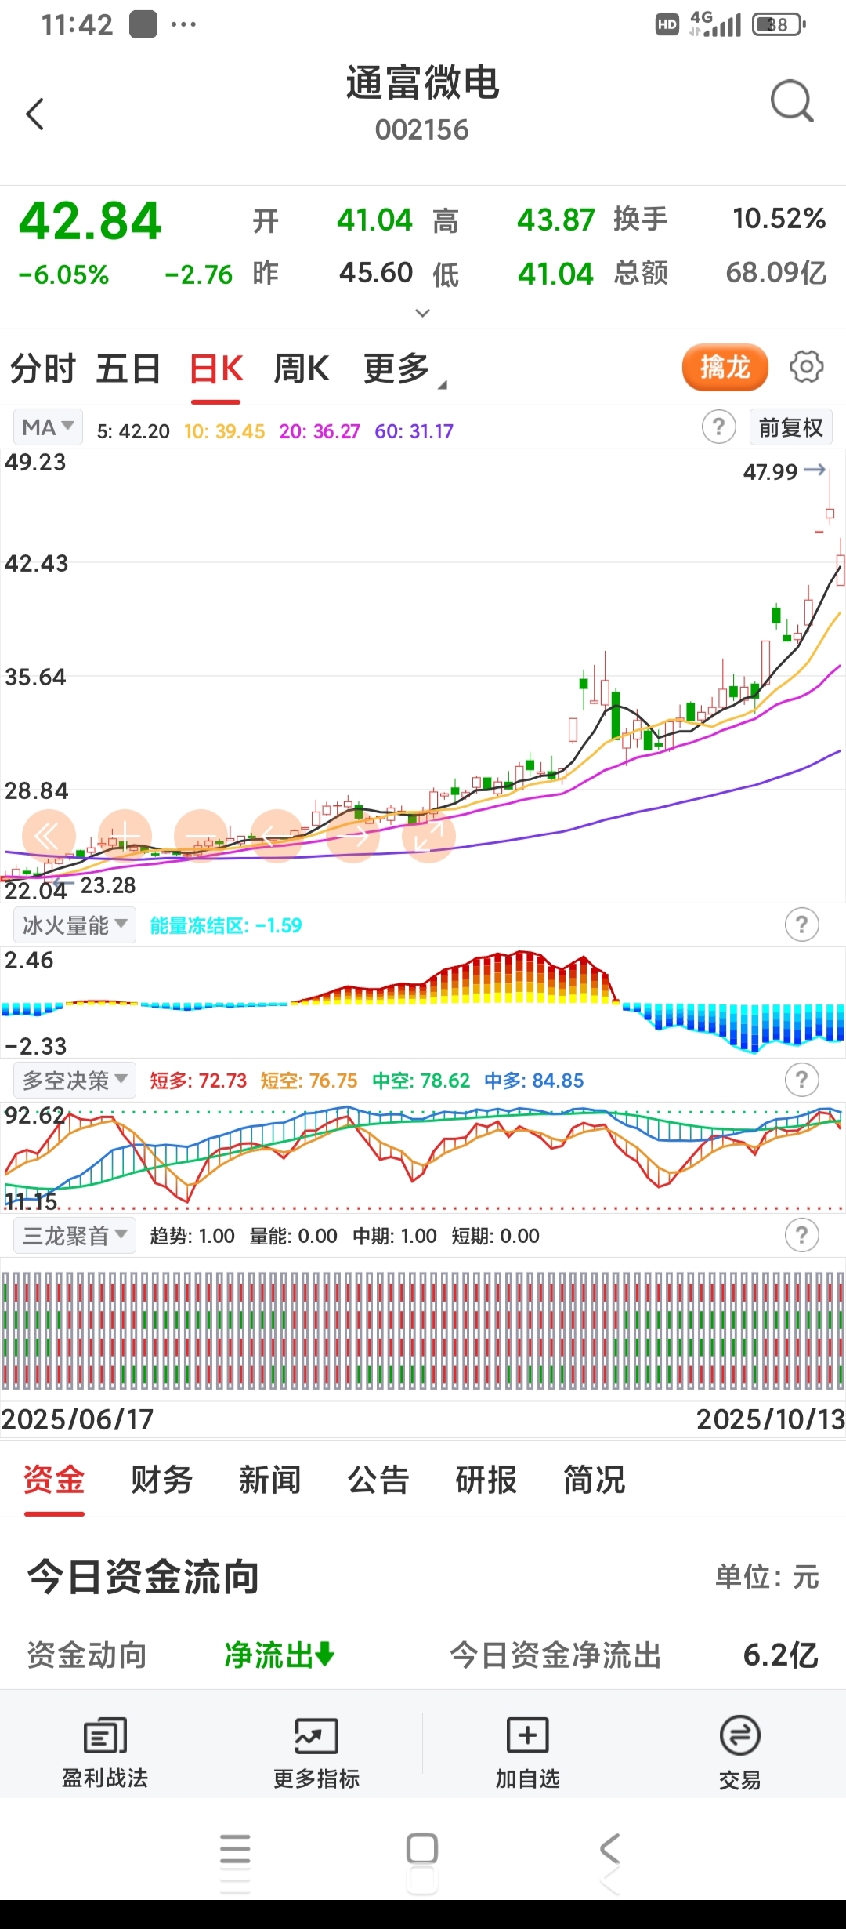Open the 简况 info tab
Viewport: 846px width, 1929px height.
tap(595, 1480)
